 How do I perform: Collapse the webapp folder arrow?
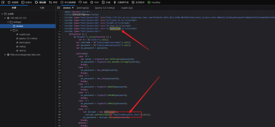8,22
